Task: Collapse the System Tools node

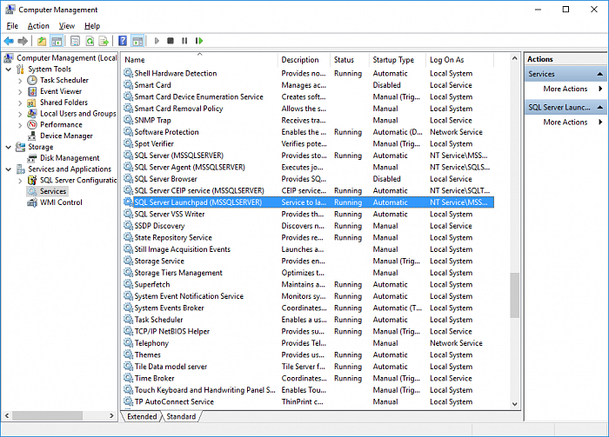Action: pos(9,69)
